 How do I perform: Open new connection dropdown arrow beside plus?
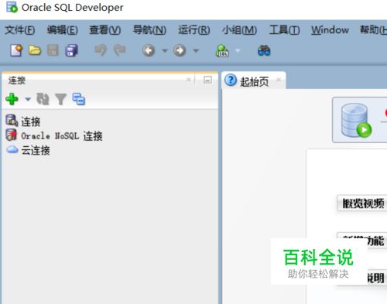click(28, 99)
